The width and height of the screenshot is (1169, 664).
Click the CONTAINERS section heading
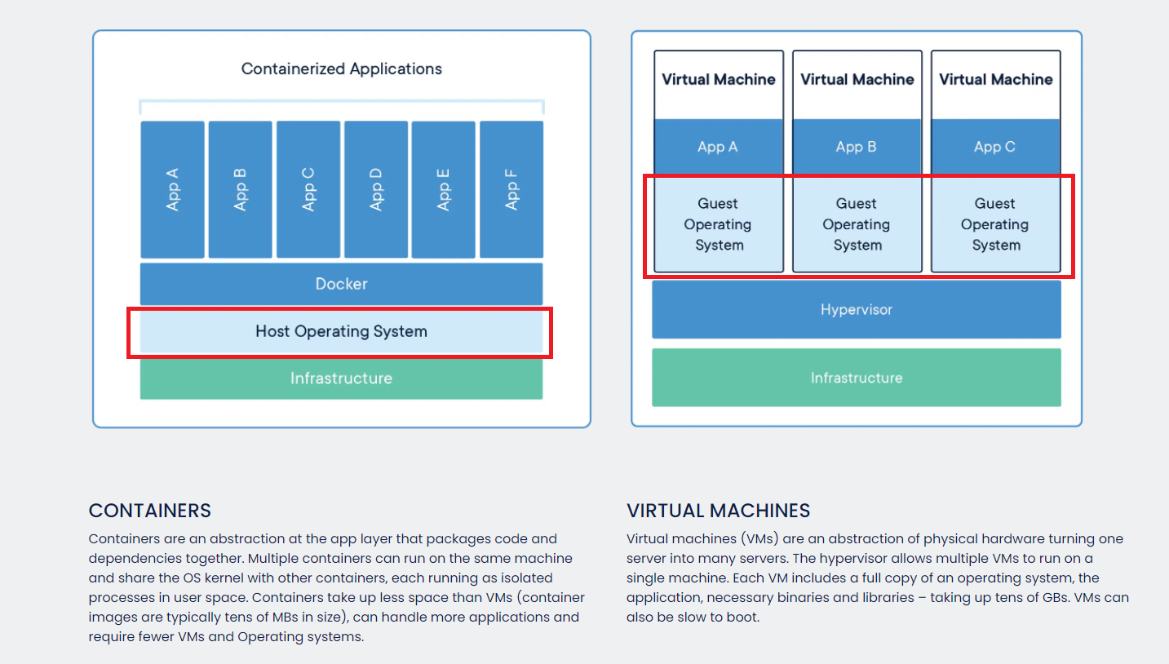149,511
